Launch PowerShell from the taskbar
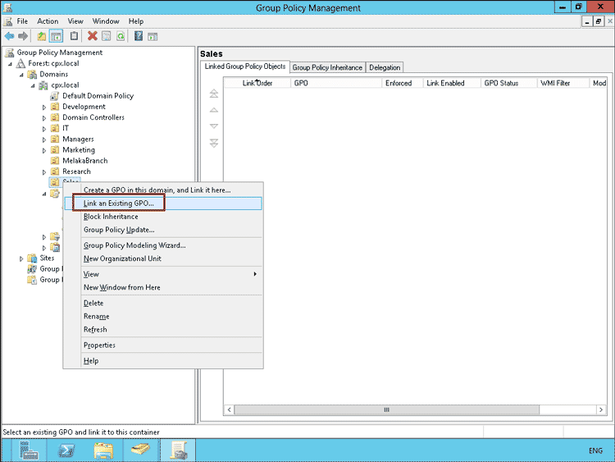Viewport: 615px width, 462px height. 66,450
